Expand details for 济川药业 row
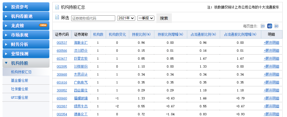The height and width of the screenshot is (117, 287). click(x=272, y=51)
